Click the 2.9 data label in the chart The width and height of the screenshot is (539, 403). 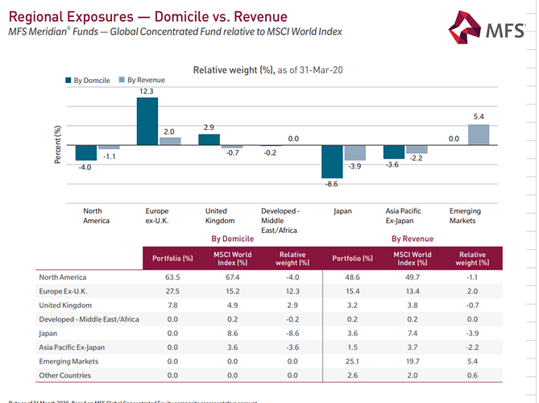click(x=209, y=127)
